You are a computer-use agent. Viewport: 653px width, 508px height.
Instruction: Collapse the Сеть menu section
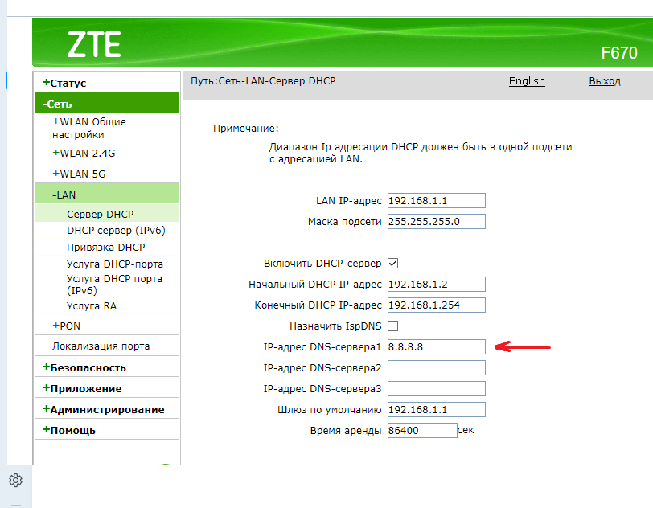(x=59, y=104)
